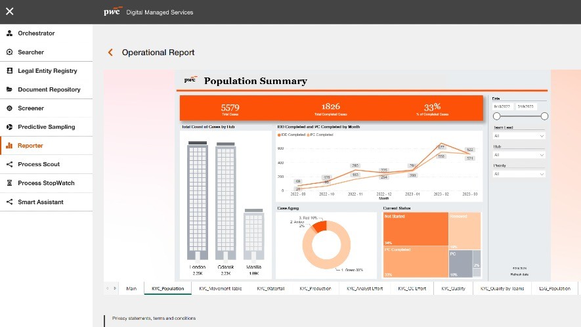
Task: Switch to the Main report tab
Action: point(131,288)
